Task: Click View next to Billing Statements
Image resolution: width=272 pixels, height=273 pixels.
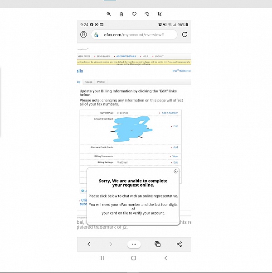Action: 175,156
